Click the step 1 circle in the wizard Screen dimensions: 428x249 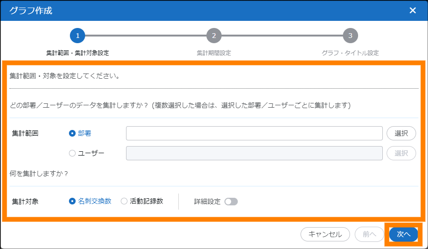coord(78,36)
